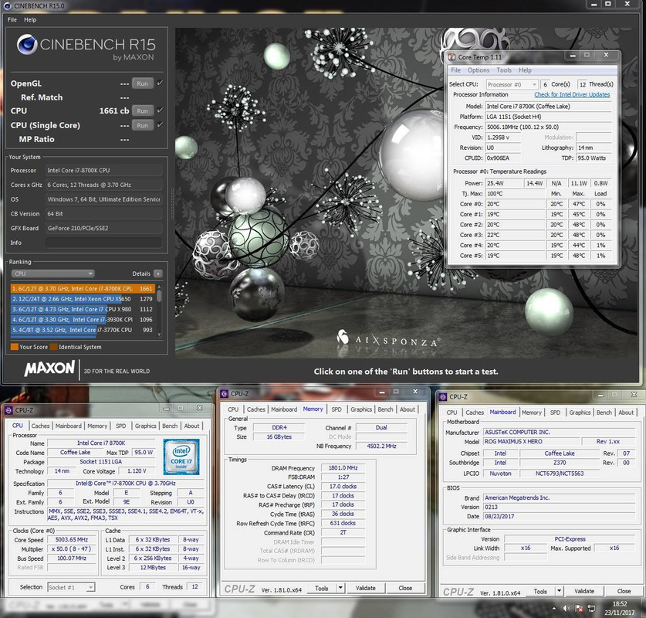Run the OpenGL benchmark
This screenshot has width=646, height=618.
[x=143, y=83]
